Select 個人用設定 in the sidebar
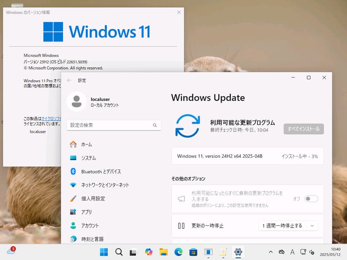Image resolution: width=347 pixels, height=260 pixels. point(93,198)
